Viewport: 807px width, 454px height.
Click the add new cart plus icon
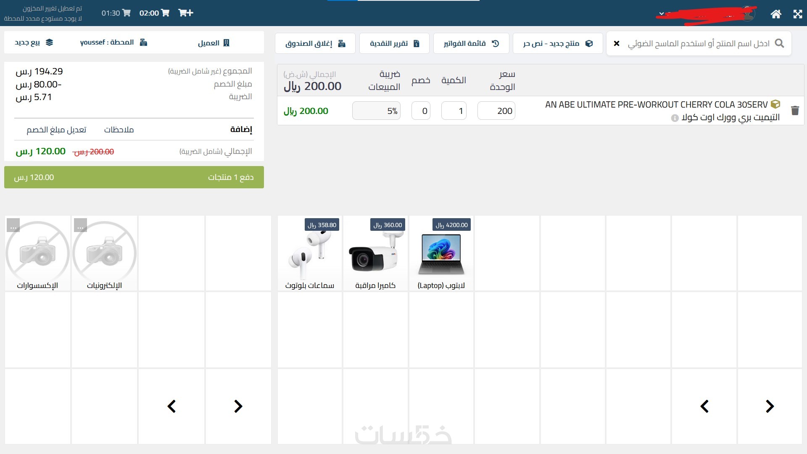pos(185,13)
